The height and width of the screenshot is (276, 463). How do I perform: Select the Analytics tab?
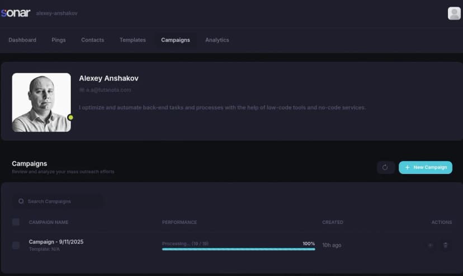217,40
